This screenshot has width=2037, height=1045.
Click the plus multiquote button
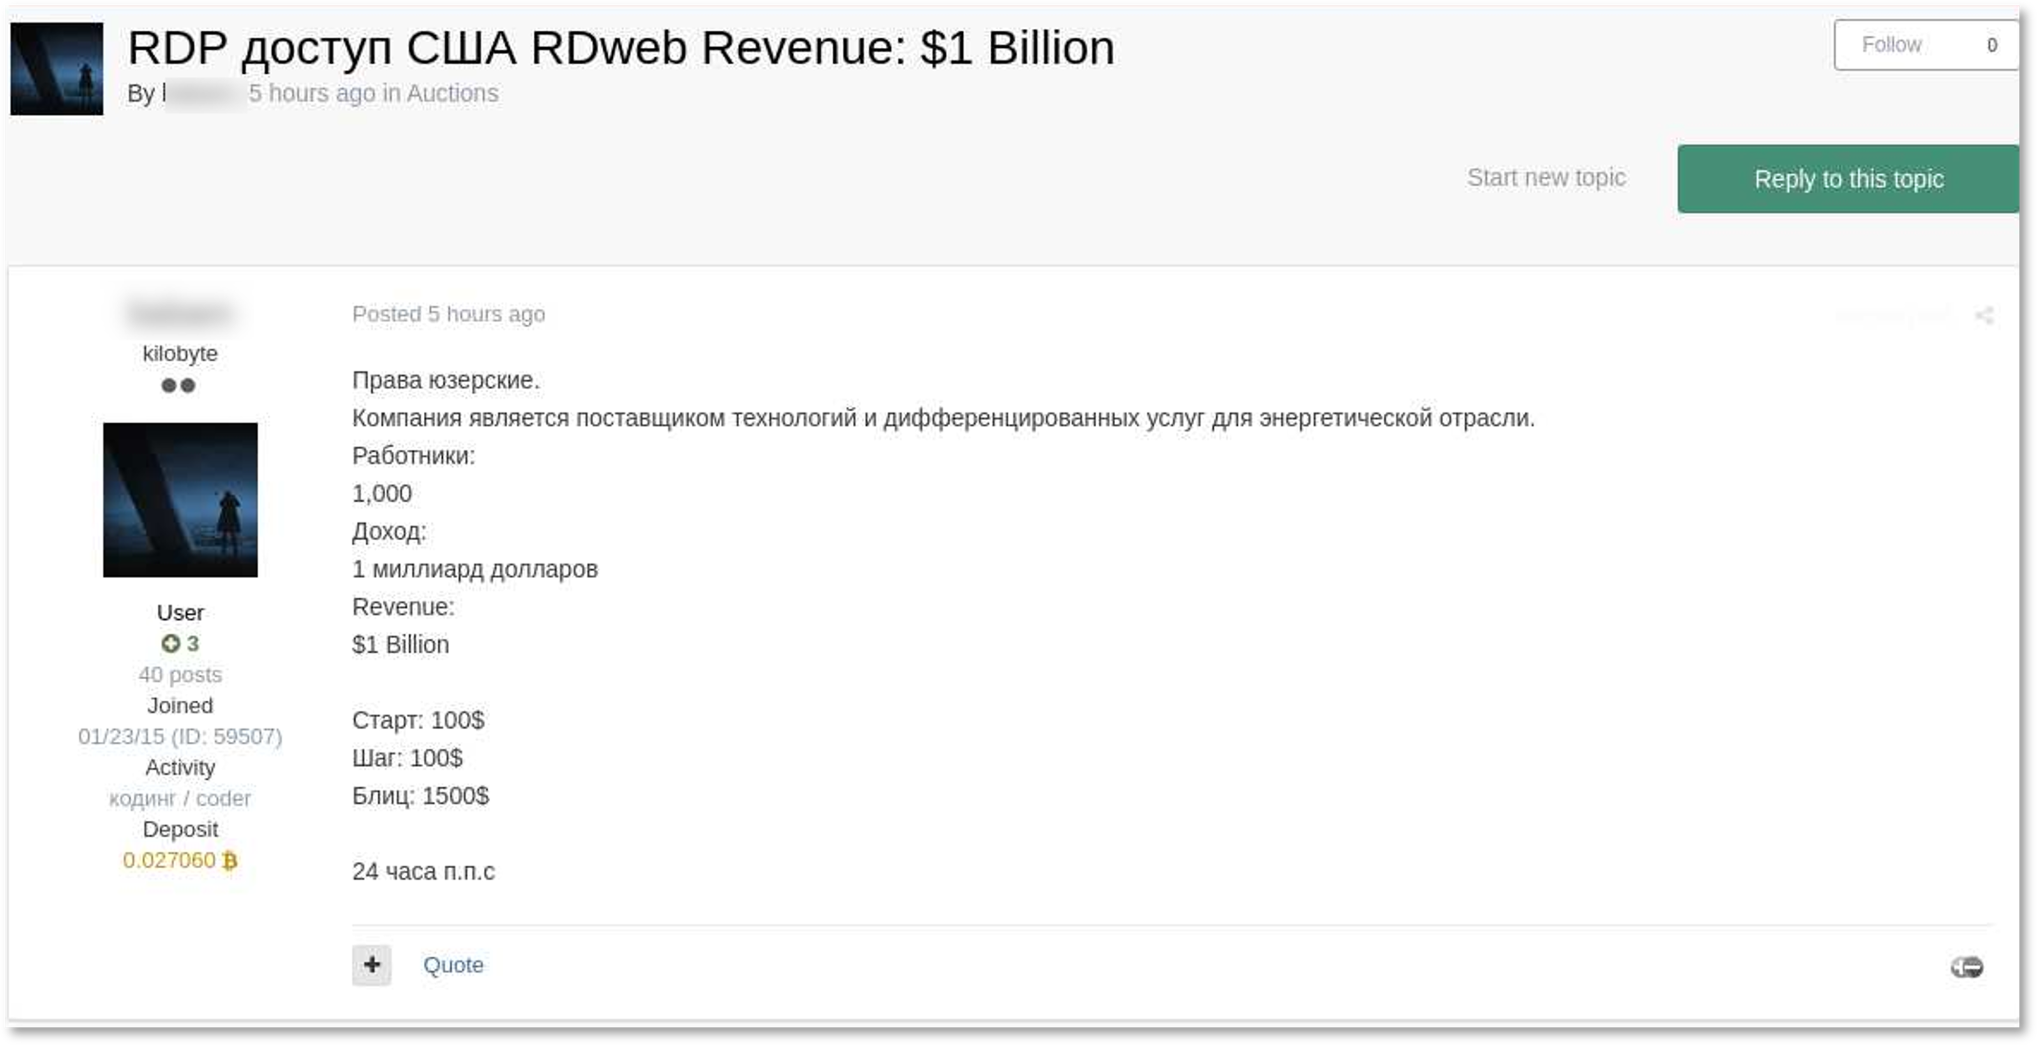tap(372, 965)
